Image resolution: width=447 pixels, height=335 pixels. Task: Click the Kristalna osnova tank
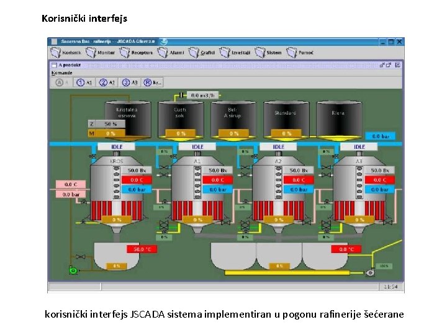(x=128, y=120)
